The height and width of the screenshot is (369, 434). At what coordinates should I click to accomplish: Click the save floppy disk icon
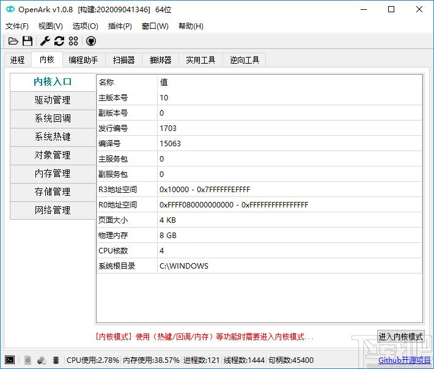click(x=28, y=41)
